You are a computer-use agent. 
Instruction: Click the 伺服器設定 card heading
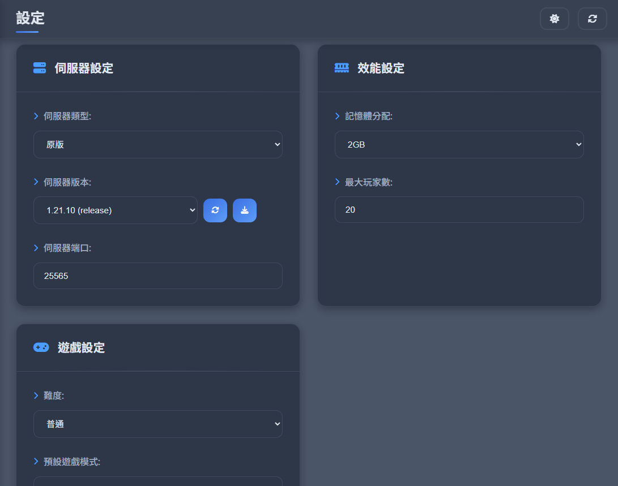[x=84, y=68]
